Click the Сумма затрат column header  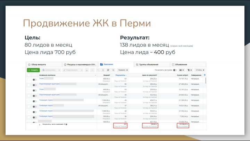tap(182, 75)
